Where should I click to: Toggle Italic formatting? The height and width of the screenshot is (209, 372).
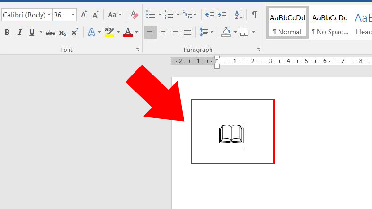point(19,33)
